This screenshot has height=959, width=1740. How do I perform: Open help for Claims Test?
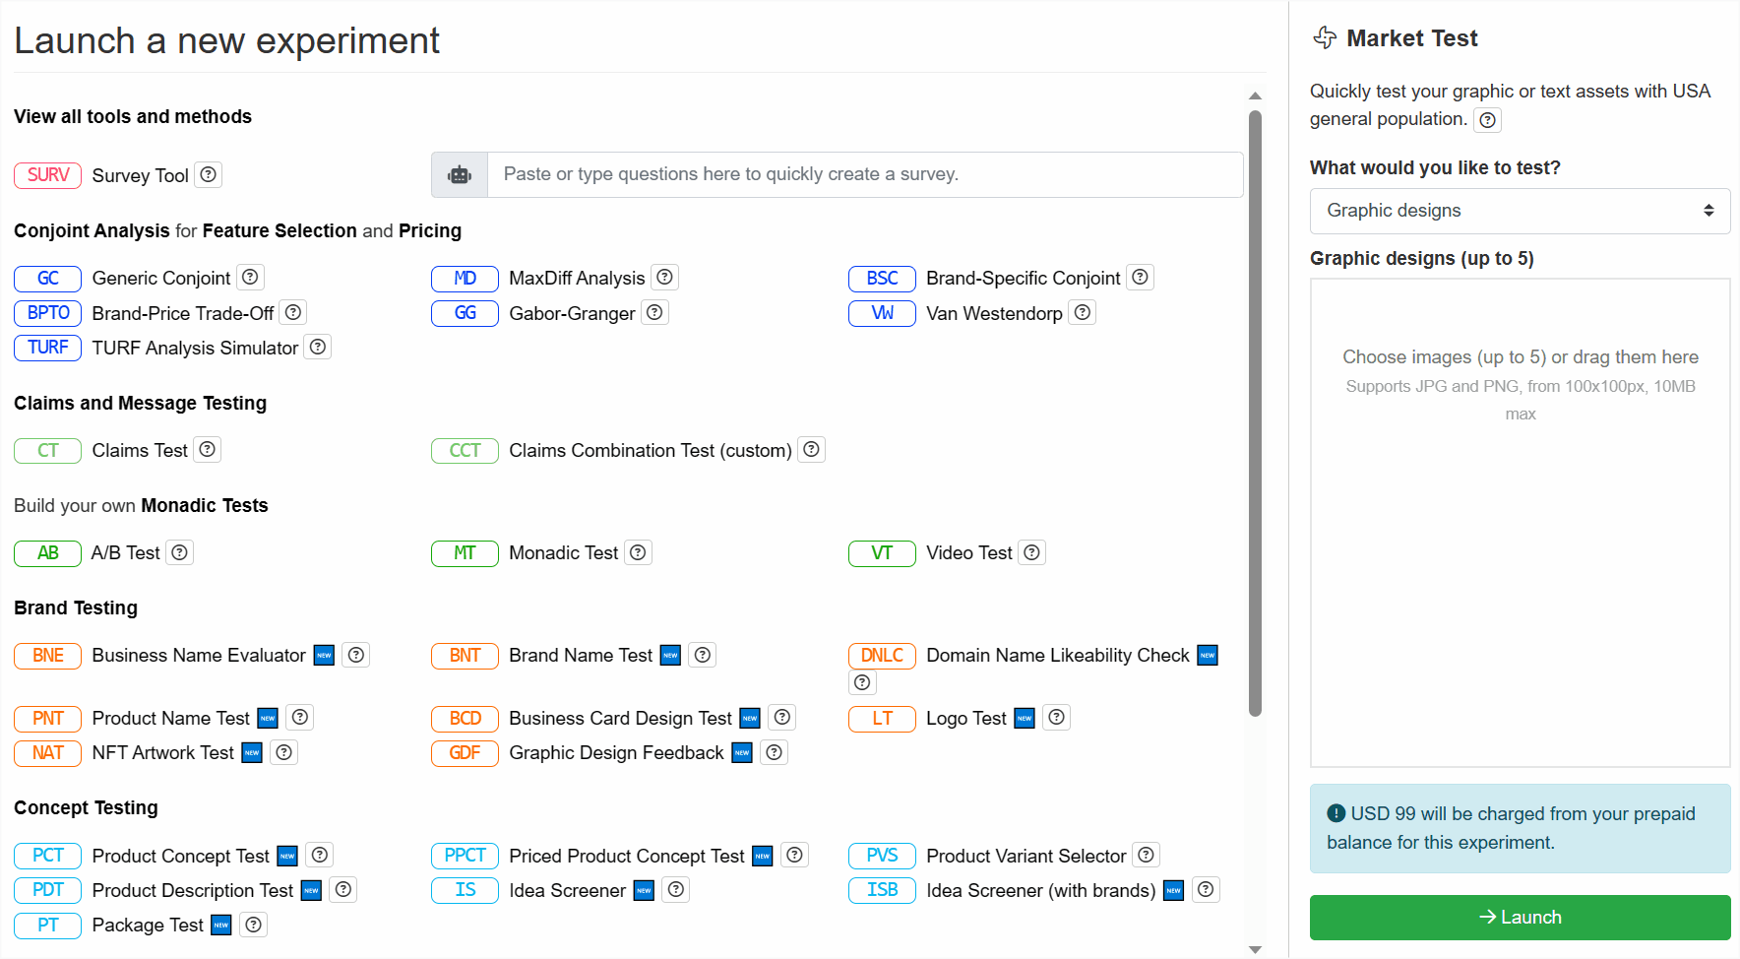point(208,450)
